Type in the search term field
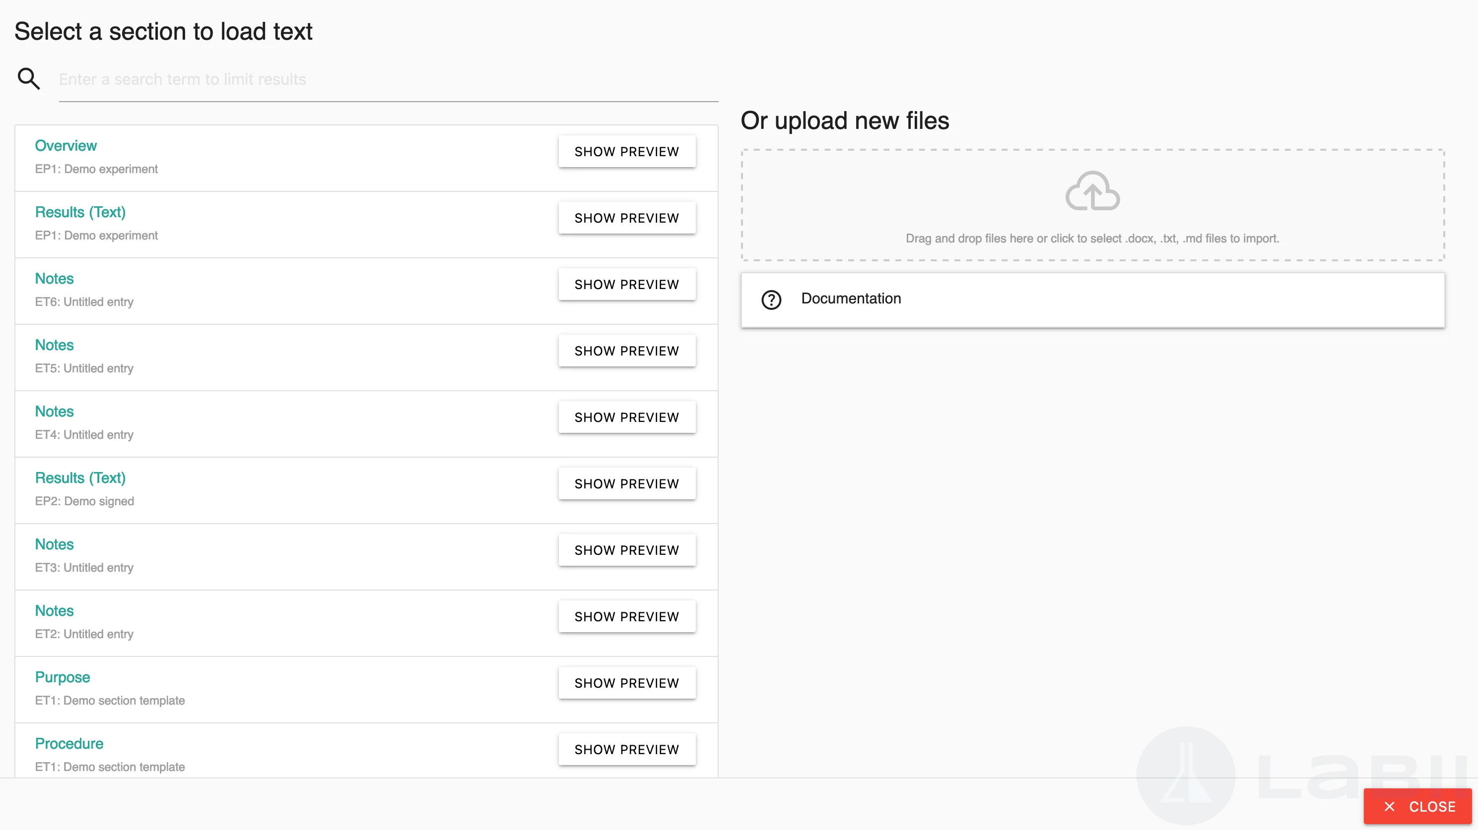 pyautogui.click(x=388, y=80)
